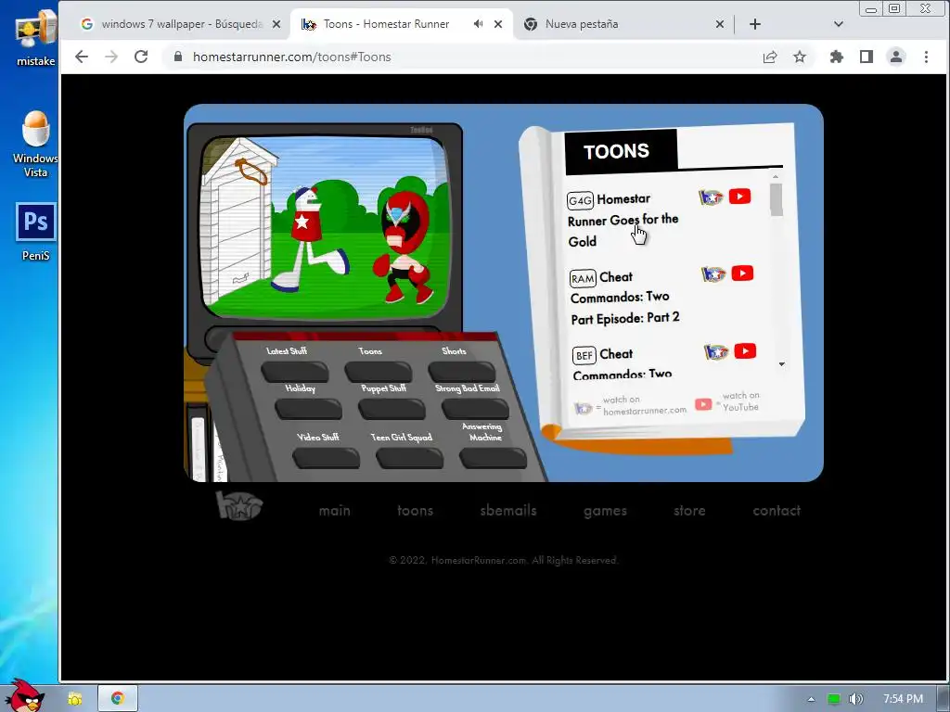Click YouTube icon for BEF Cheat Commandos
950x712 pixels.
(x=745, y=351)
